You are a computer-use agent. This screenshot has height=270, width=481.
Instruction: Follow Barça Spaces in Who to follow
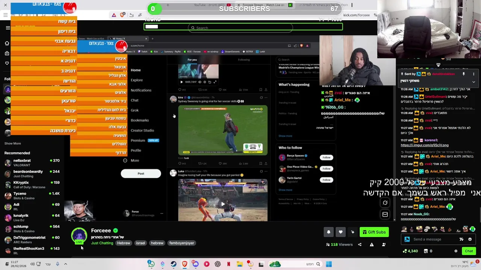(x=326, y=157)
